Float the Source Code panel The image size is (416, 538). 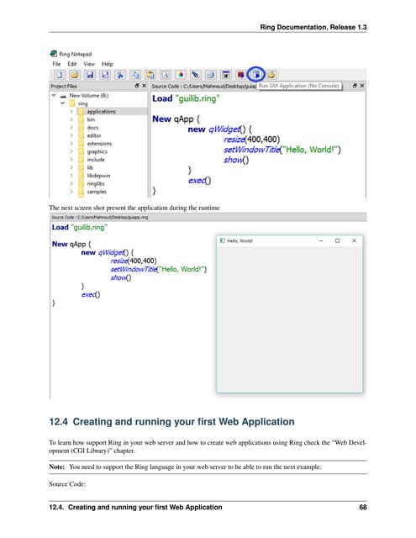pyautogui.click(x=355, y=86)
